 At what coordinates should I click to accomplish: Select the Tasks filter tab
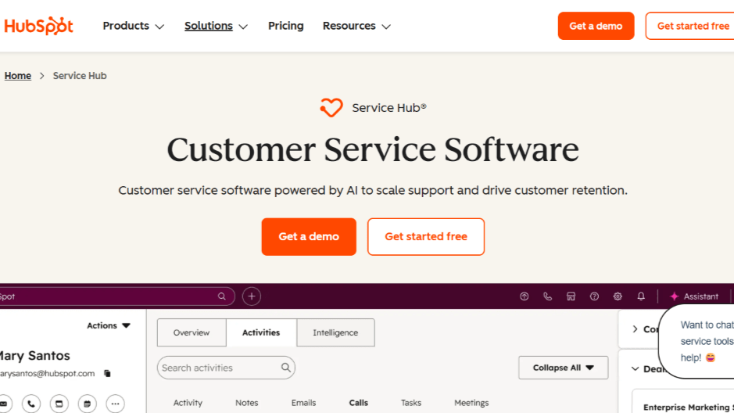411,403
